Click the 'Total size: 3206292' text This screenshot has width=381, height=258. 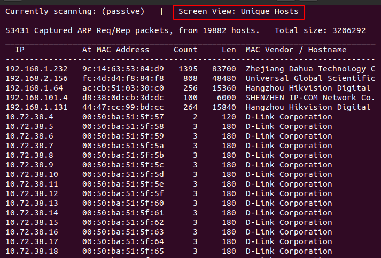click(320, 30)
